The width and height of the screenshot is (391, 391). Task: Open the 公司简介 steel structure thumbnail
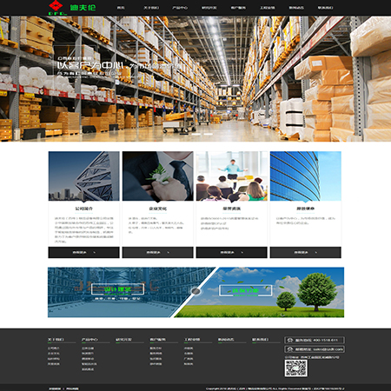(x=83, y=176)
